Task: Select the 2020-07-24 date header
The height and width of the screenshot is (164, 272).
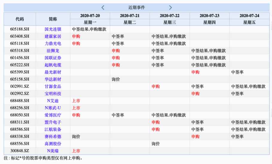Action: 249,16
